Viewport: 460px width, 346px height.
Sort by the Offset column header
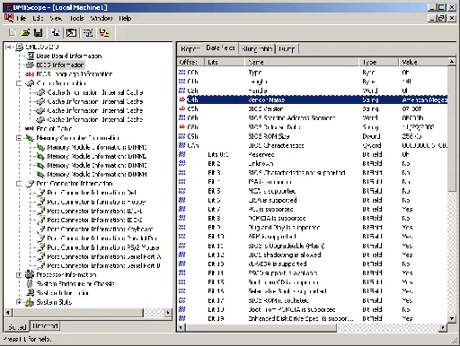(x=190, y=62)
